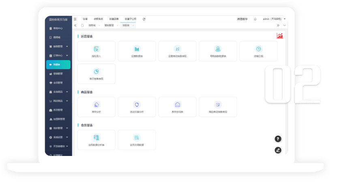Click the refresh icon in top bar
Screen dimensions: 337x184
pyautogui.click(x=144, y=19)
